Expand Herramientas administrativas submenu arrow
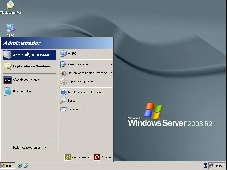Image resolution: width=227 pixels, height=170 pixels. 111,73
